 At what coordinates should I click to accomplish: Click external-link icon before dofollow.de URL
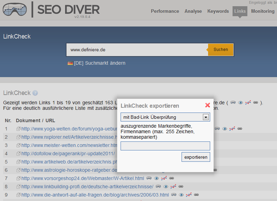(19, 154)
